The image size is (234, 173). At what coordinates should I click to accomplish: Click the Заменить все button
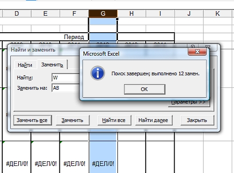(x=33, y=120)
